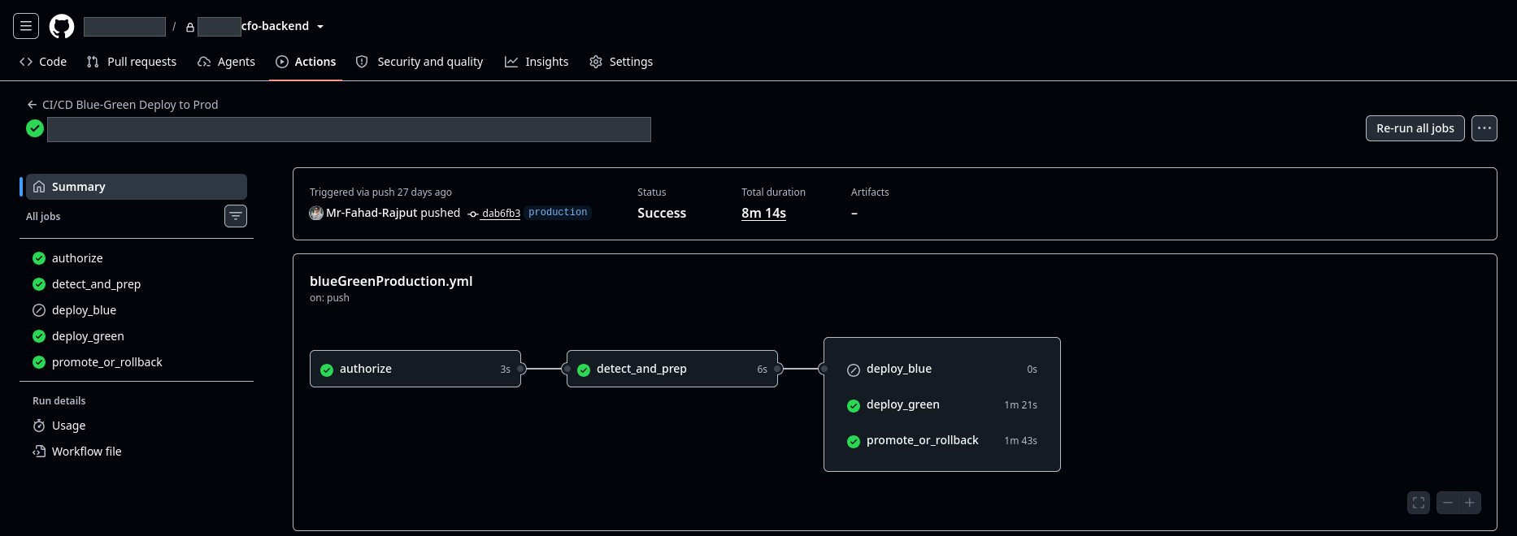Viewport: 1517px width, 536px height.
Task: Click the Workflow file icon
Action: point(39,452)
